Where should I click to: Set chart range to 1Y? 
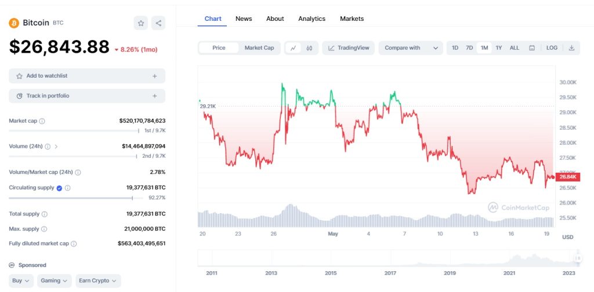pos(499,48)
